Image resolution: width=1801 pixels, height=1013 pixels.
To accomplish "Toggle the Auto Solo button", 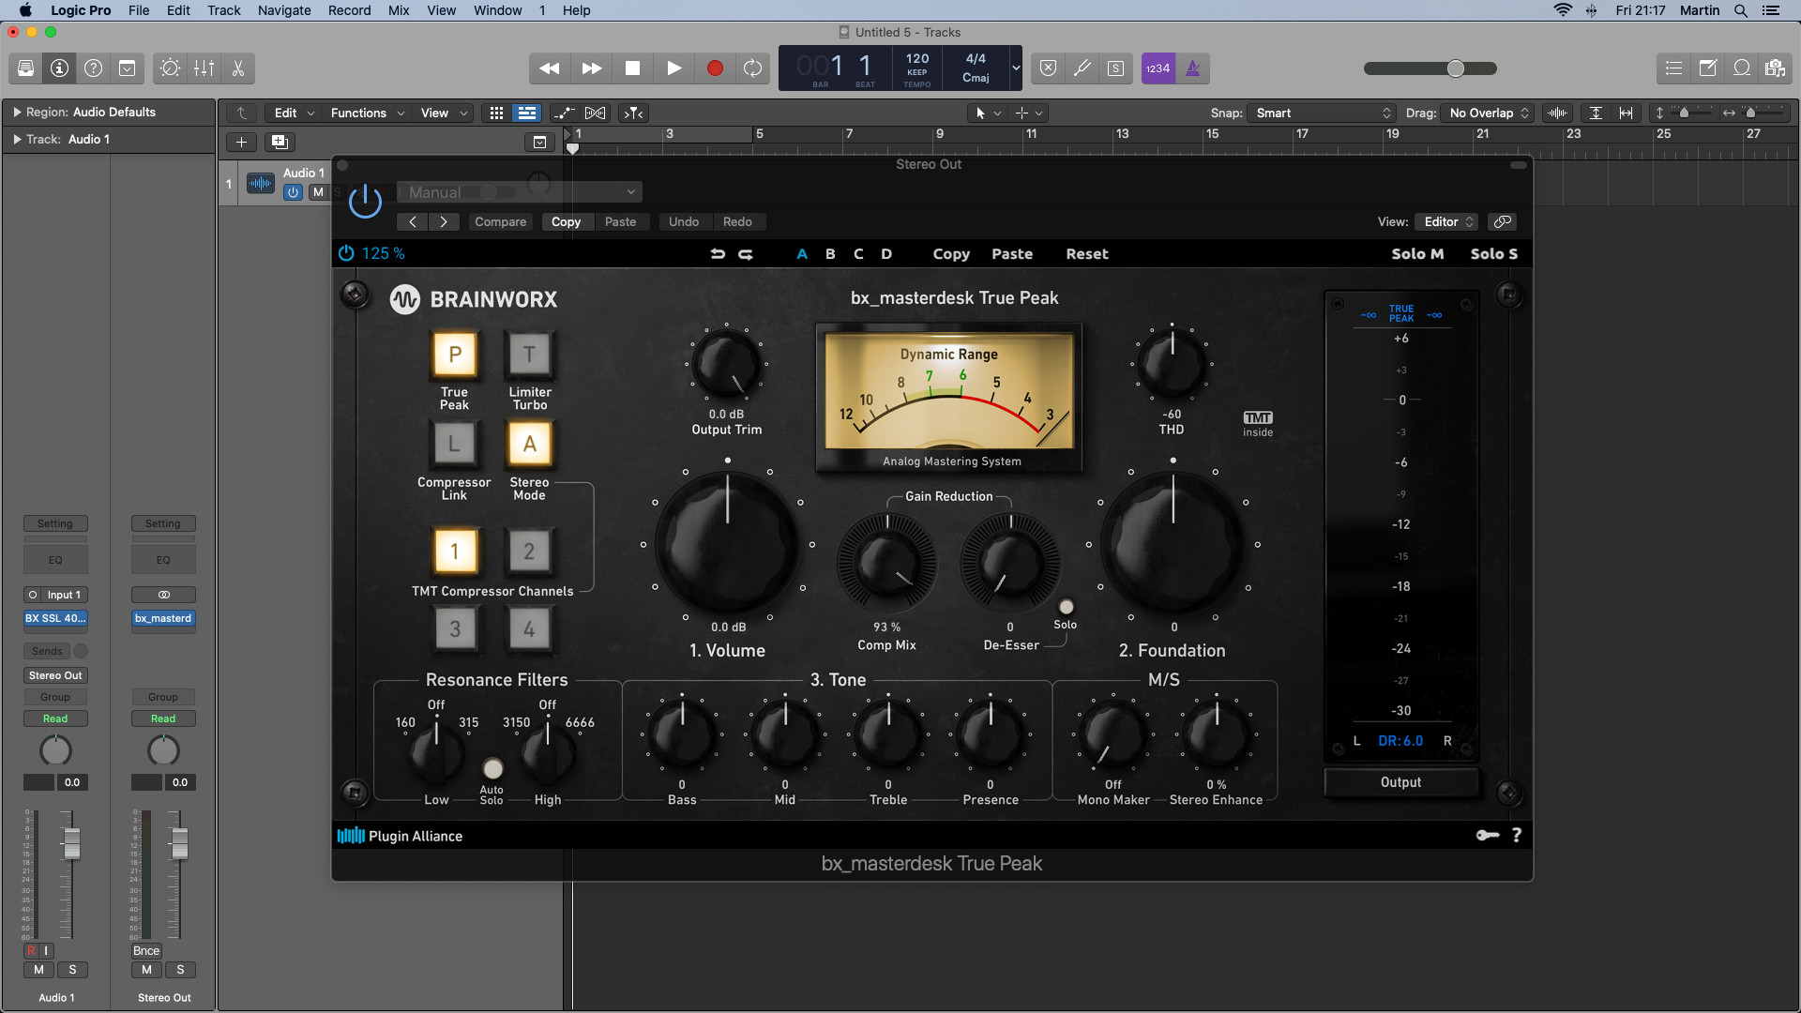I will [492, 767].
